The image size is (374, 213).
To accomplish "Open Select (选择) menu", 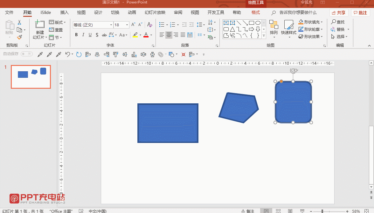I will pyautogui.click(x=339, y=36).
